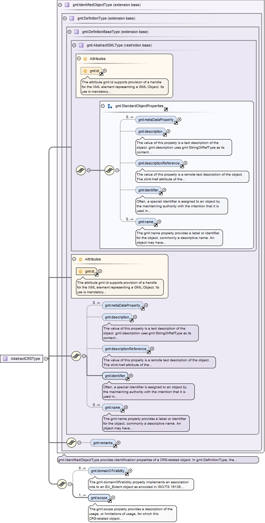The width and height of the screenshot is (265, 523).
Task: Collapse the gml:AbstractGMLType restriction base
Action: tap(74, 45)
